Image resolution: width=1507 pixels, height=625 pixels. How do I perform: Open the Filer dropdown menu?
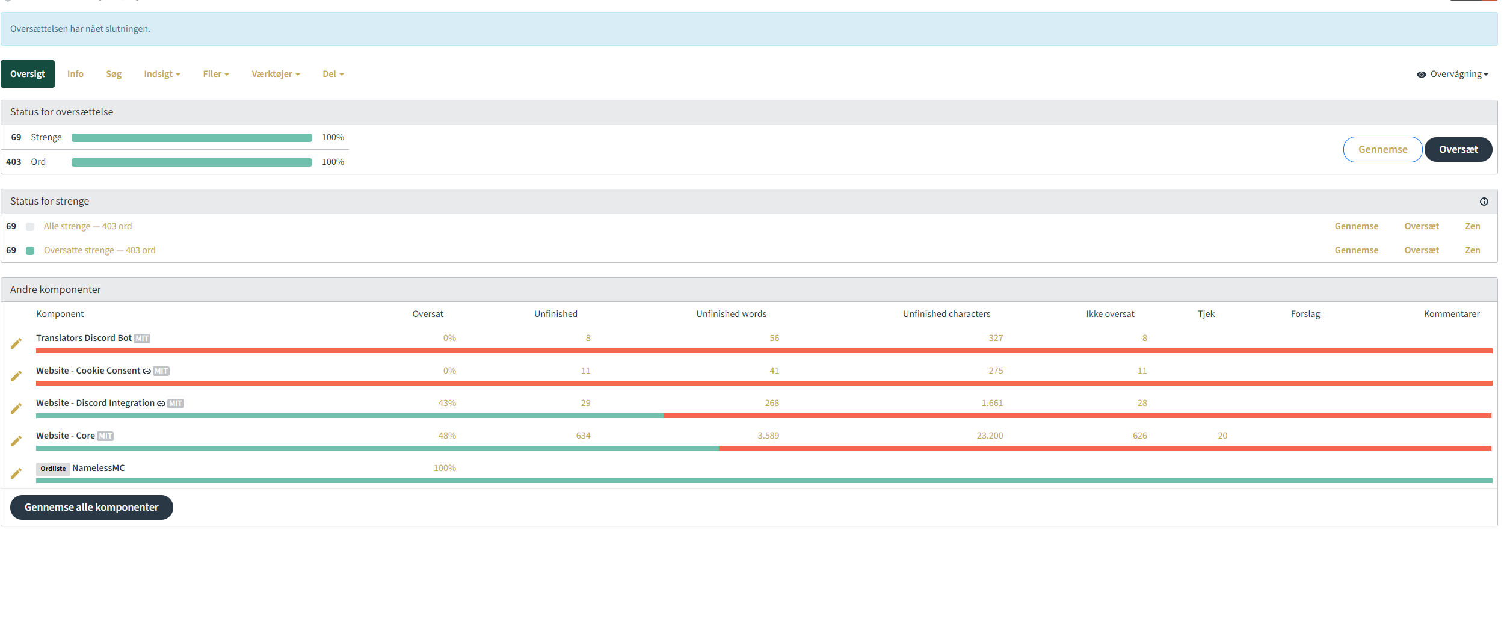216,74
